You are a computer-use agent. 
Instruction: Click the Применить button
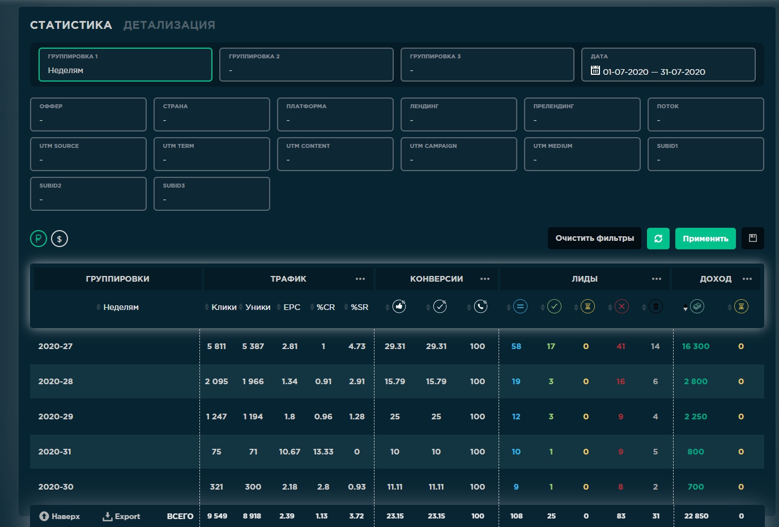[x=705, y=239]
